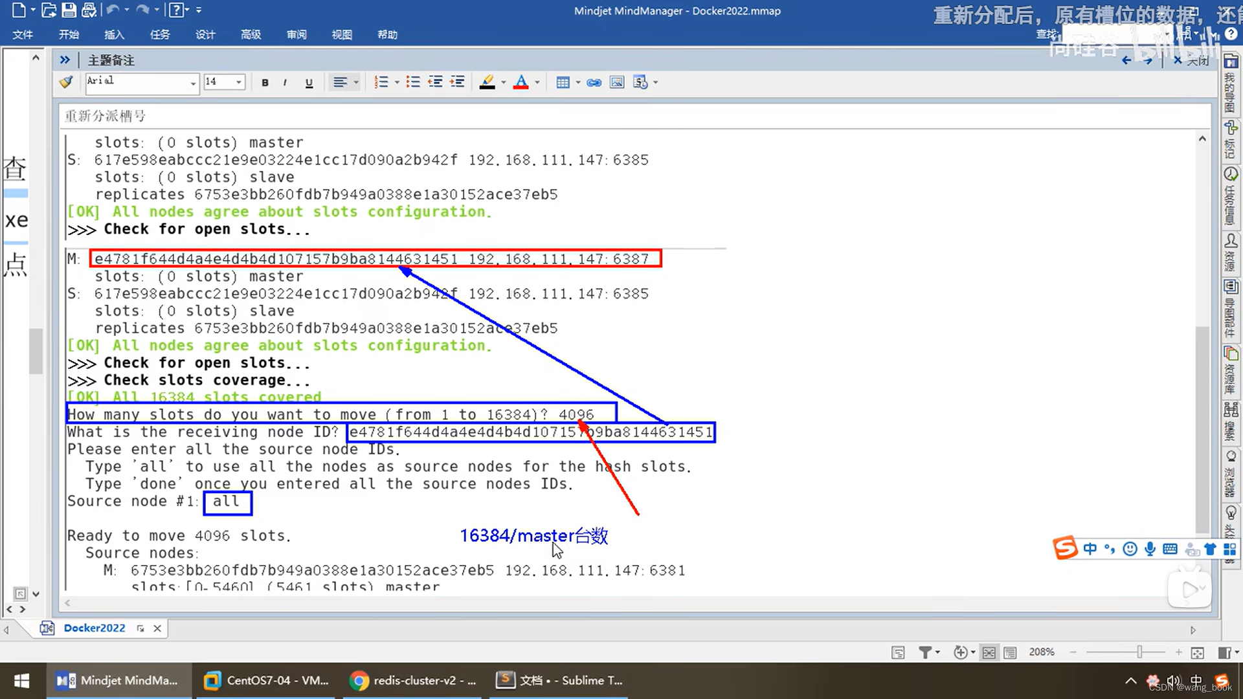Screen dimensions: 1243x699
Task: Click the zoom slider handle
Action: point(1139,652)
